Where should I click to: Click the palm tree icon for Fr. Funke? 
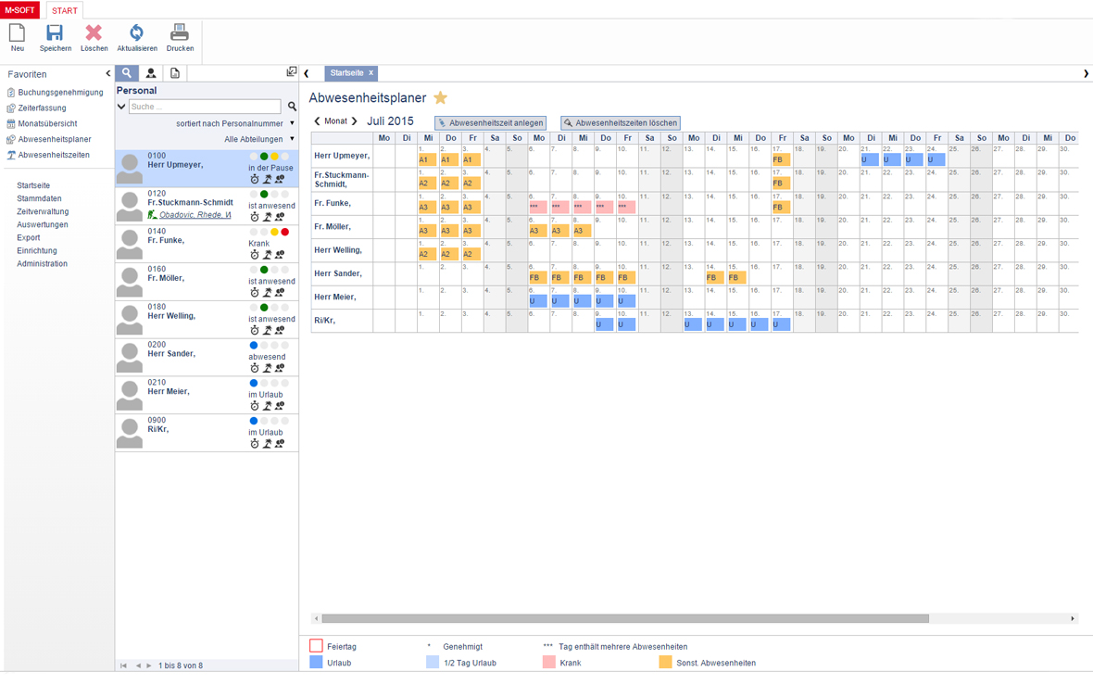268,255
